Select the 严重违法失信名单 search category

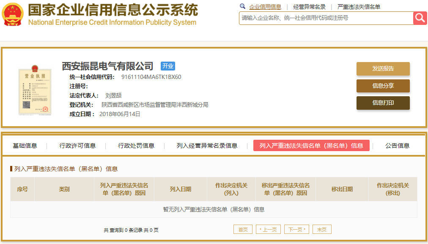359,7
